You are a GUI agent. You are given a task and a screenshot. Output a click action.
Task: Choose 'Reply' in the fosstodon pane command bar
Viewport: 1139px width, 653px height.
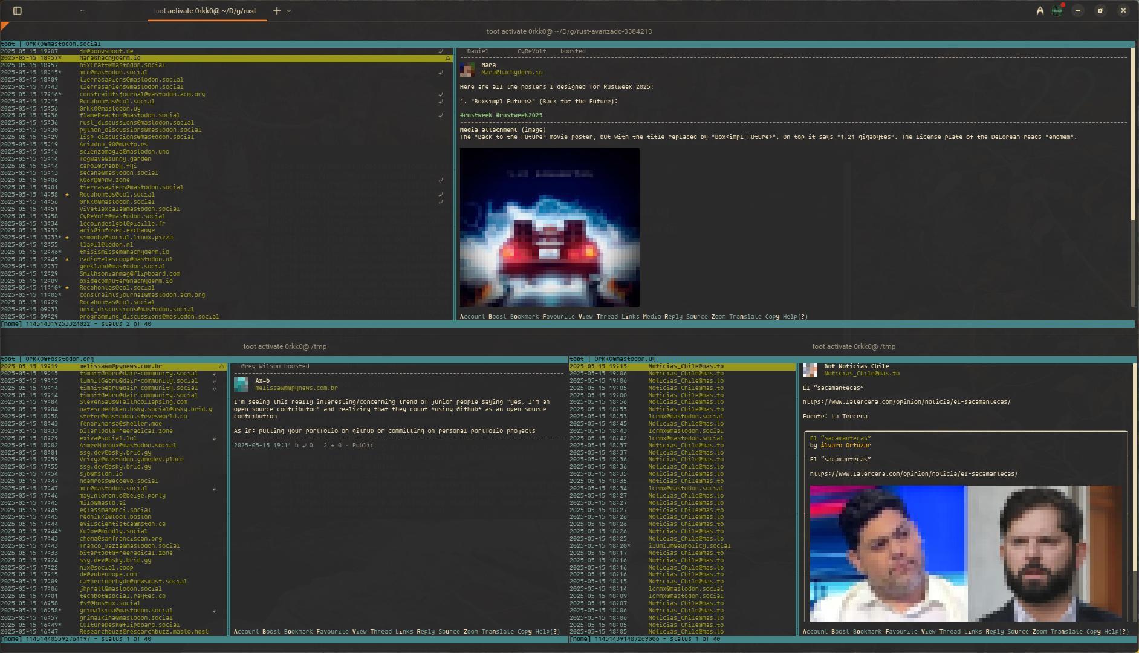pyautogui.click(x=426, y=632)
